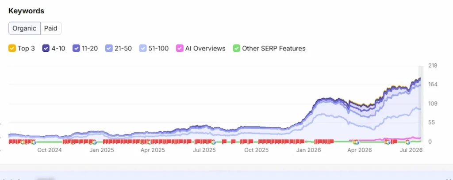453x180 pixels.
Task: Toggle the 11-20 positions checkbox
Action: pos(76,48)
